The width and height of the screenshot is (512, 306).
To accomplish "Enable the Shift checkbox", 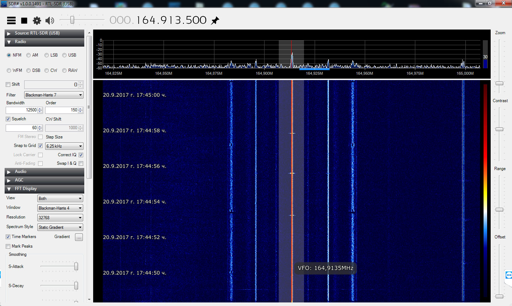I will pyautogui.click(x=8, y=84).
